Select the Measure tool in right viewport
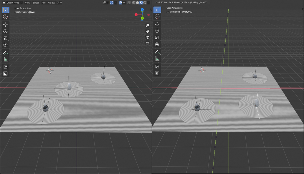 pyautogui.click(x=157, y=59)
